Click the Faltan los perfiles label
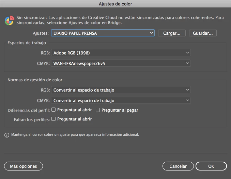Screen dimensions: 231x179 [x=32, y=119]
